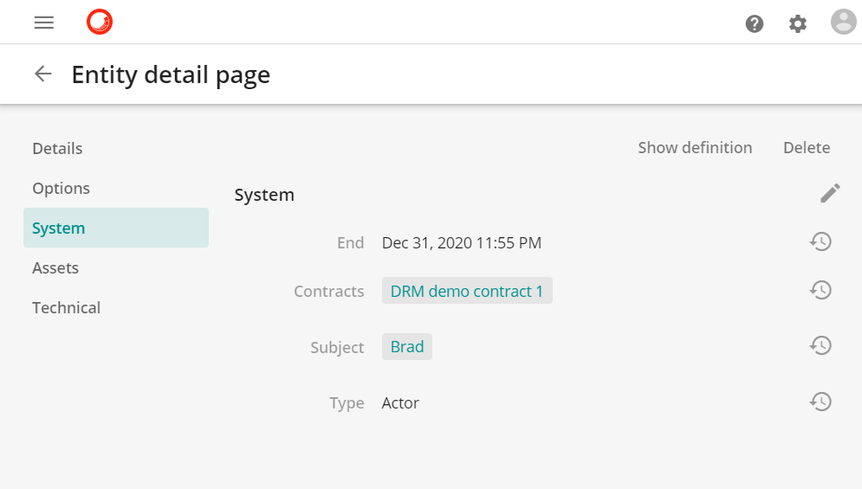Switch to the Options section
The width and height of the screenshot is (862, 489).
pyautogui.click(x=61, y=189)
